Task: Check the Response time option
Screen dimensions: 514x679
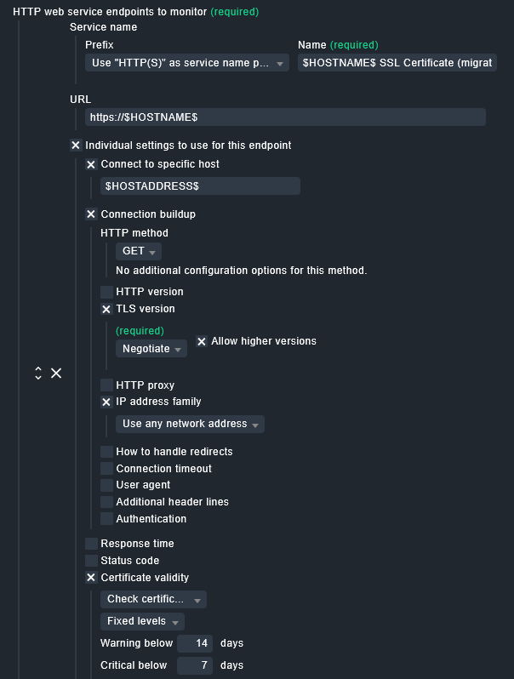Action: tap(91, 544)
